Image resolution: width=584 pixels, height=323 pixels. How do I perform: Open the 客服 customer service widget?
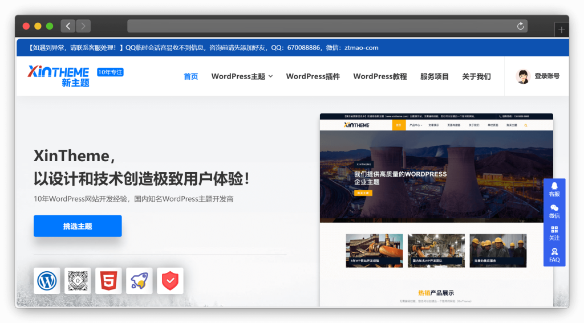tap(554, 189)
